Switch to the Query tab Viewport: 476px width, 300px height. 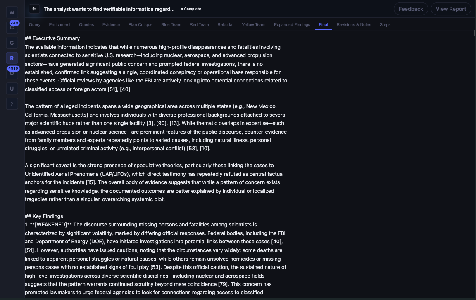[x=35, y=24]
